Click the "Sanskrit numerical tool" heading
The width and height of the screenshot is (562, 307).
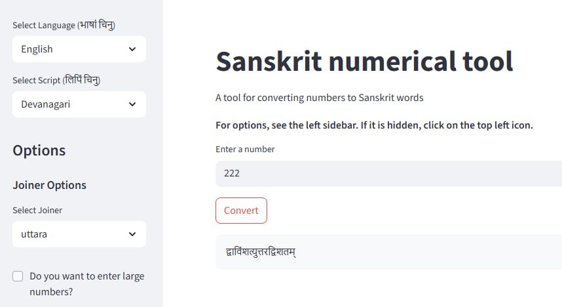tap(364, 62)
